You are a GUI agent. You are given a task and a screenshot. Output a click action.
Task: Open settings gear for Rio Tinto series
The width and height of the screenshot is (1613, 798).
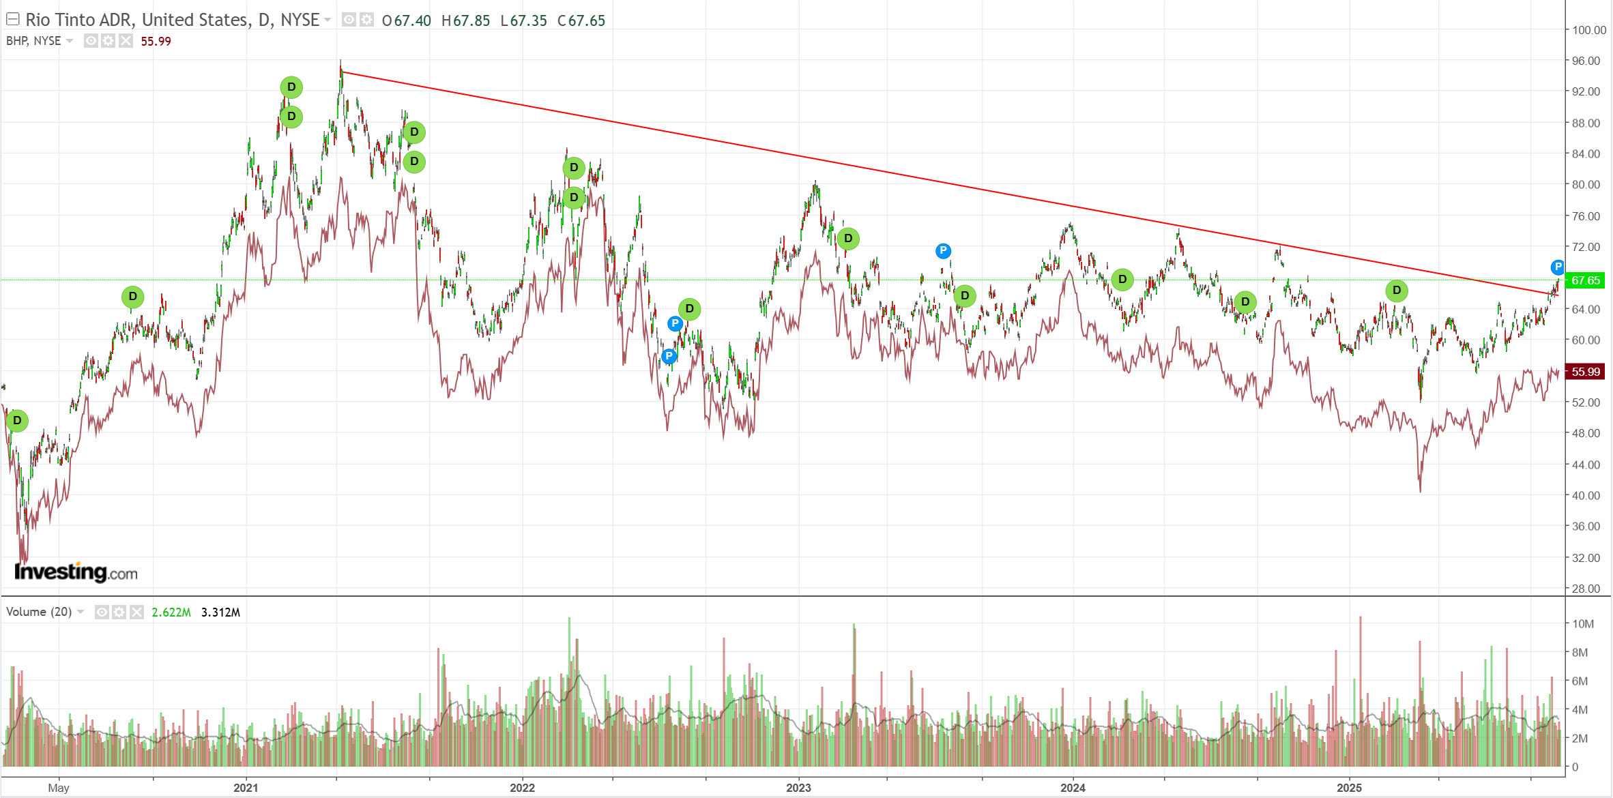pos(366,20)
